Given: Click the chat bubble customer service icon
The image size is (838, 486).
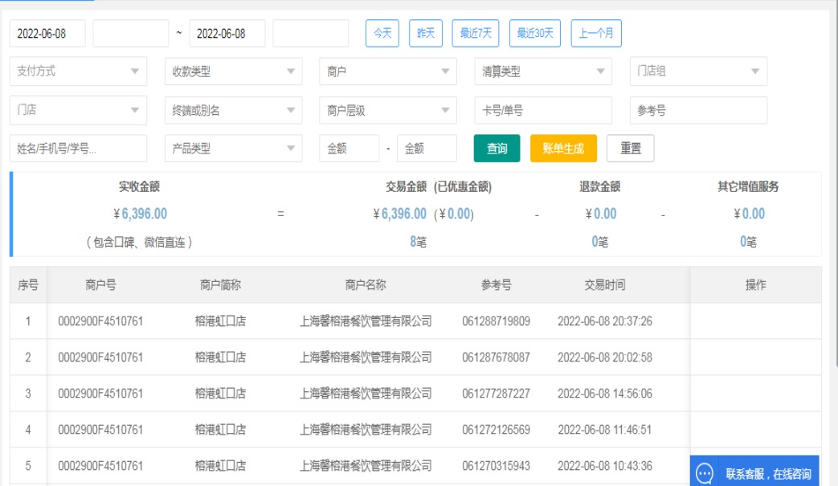Looking at the screenshot, I should click(x=705, y=473).
